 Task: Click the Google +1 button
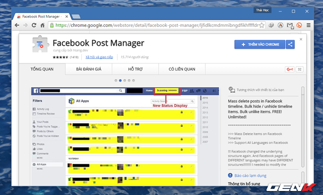coord(290,70)
